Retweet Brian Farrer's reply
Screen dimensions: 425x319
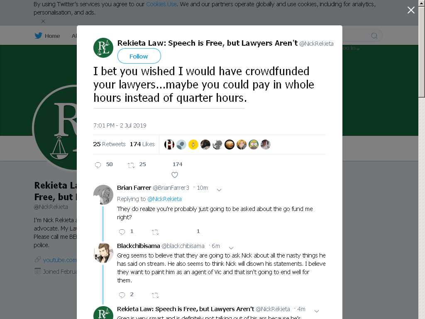[155, 232]
